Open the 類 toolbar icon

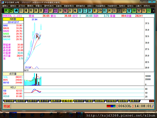click(60, 11)
